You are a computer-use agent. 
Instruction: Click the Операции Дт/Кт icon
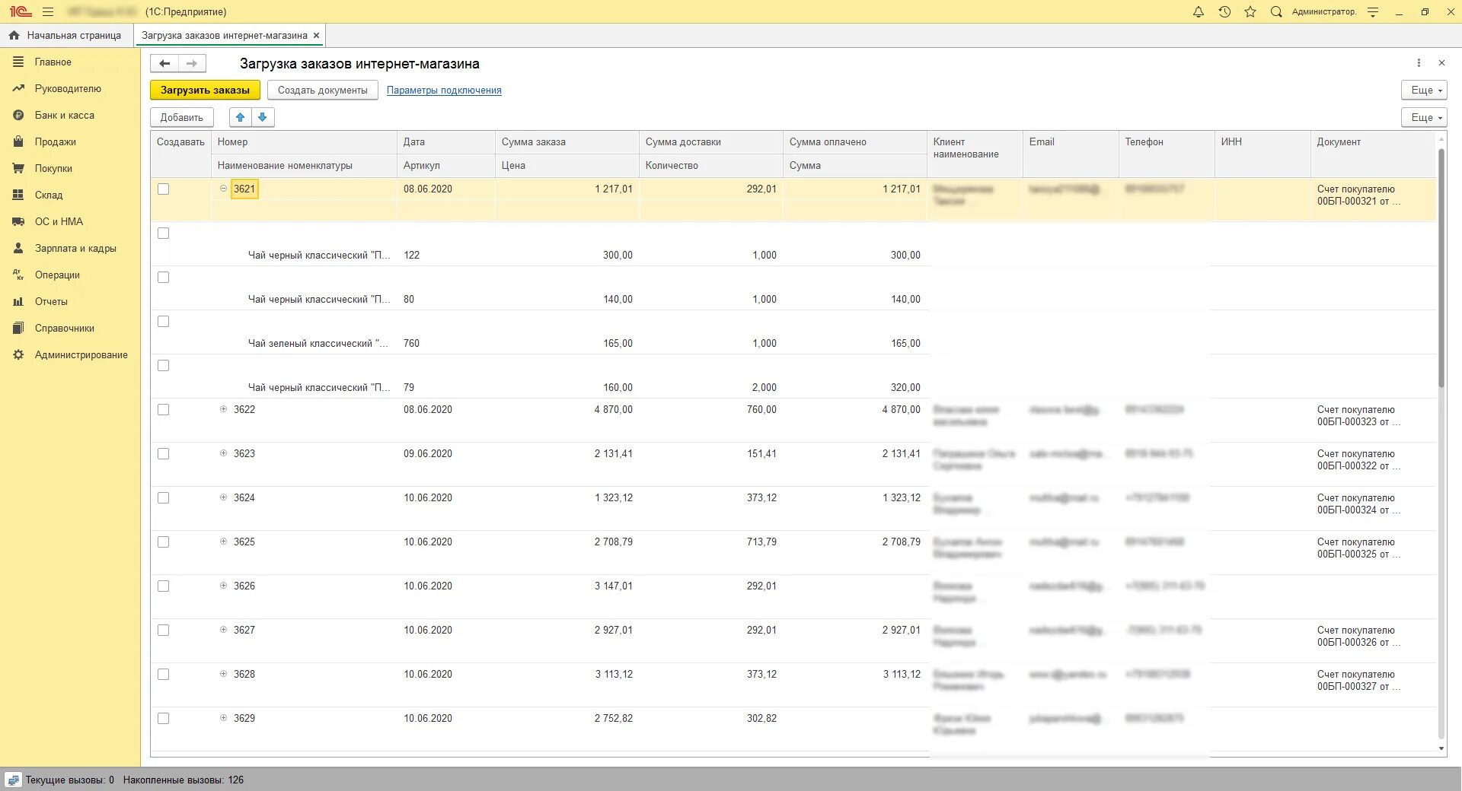pos(18,275)
